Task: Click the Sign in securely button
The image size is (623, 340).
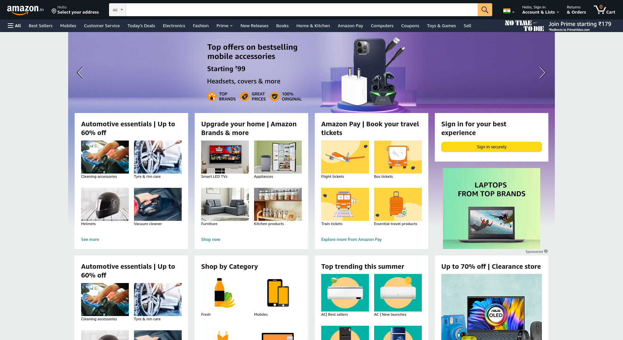Action: tap(491, 147)
